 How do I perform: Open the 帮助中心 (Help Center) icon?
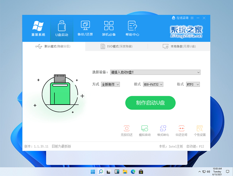click(132, 28)
